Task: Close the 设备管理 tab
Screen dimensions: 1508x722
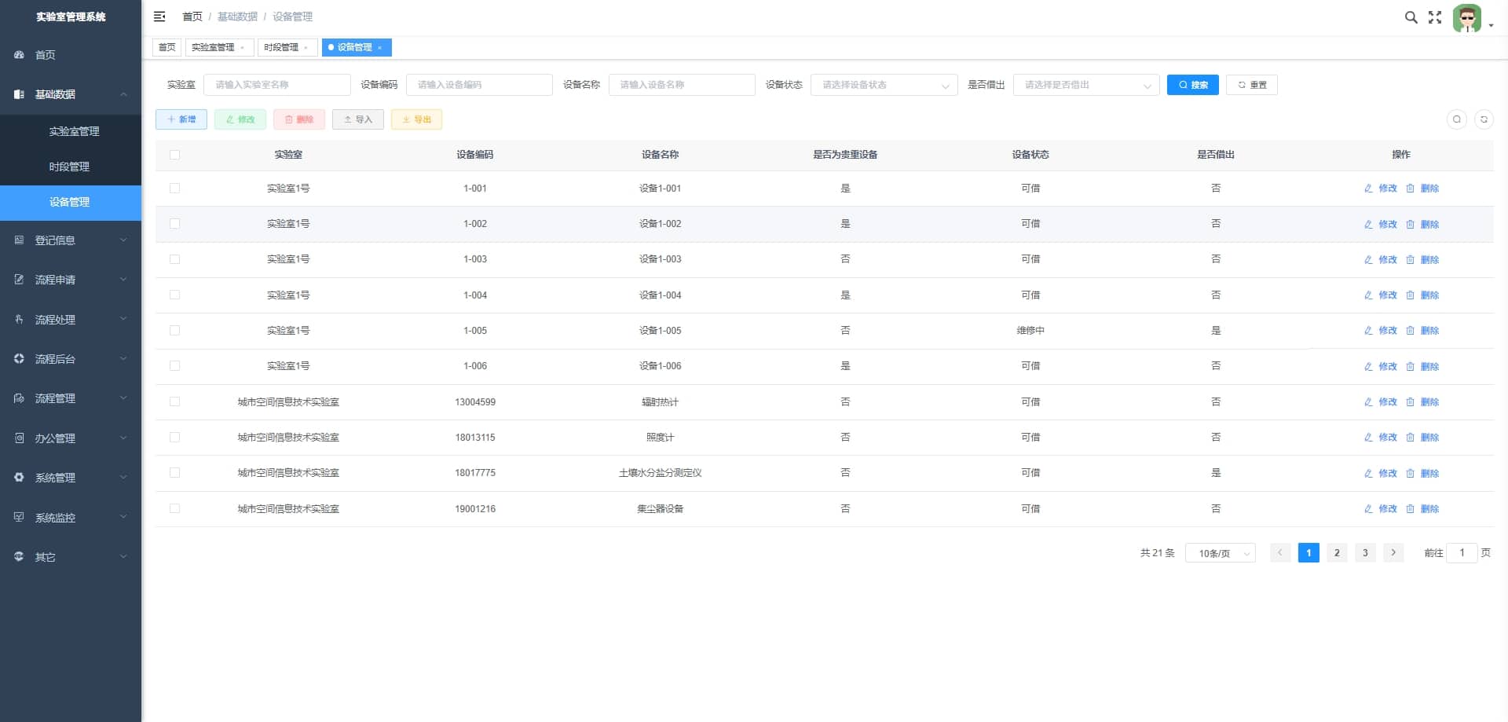Action: pyautogui.click(x=380, y=48)
